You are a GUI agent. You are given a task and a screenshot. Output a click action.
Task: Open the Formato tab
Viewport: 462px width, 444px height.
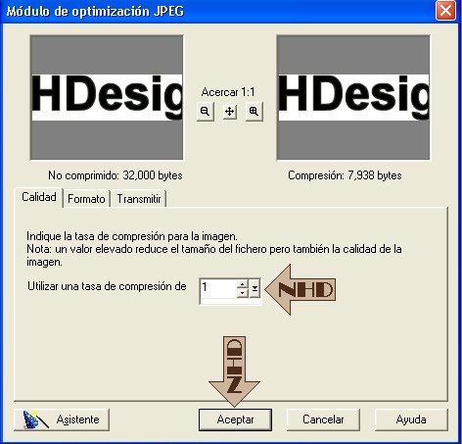tap(86, 199)
